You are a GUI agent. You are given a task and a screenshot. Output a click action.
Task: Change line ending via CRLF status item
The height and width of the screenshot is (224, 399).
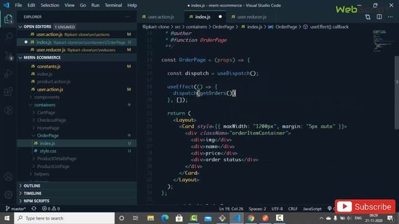292,209
